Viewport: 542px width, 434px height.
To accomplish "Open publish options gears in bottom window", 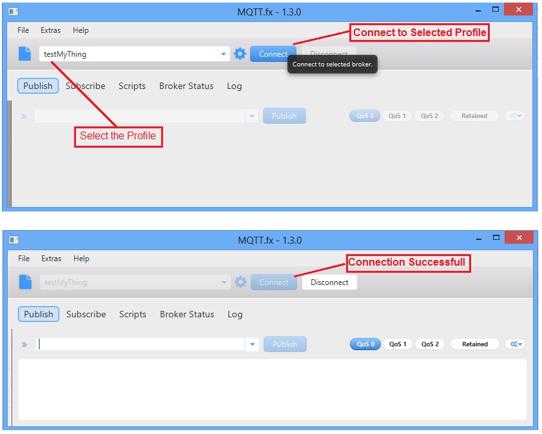I will (x=516, y=344).
